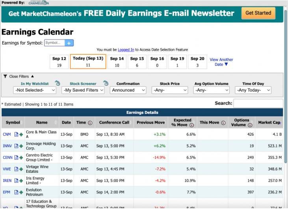Click the MarketChameleon logo
The width and height of the screenshot is (288, 209).
tap(39, 3)
